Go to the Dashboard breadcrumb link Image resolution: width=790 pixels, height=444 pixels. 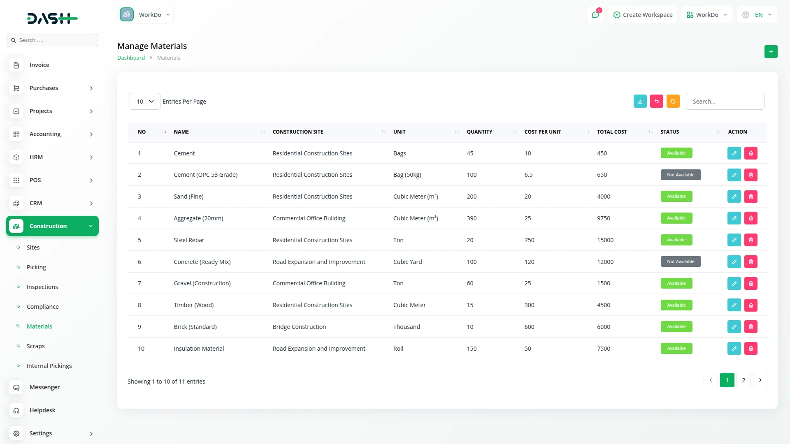pyautogui.click(x=131, y=58)
